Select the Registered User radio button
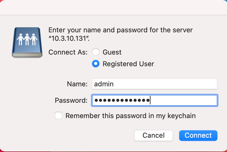This screenshot has height=152, width=227. [96, 64]
